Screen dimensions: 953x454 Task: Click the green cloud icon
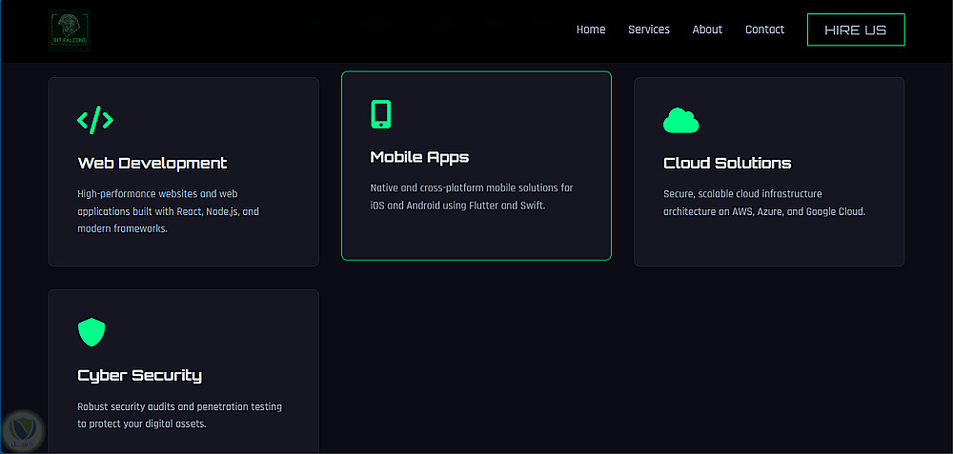coord(680,120)
